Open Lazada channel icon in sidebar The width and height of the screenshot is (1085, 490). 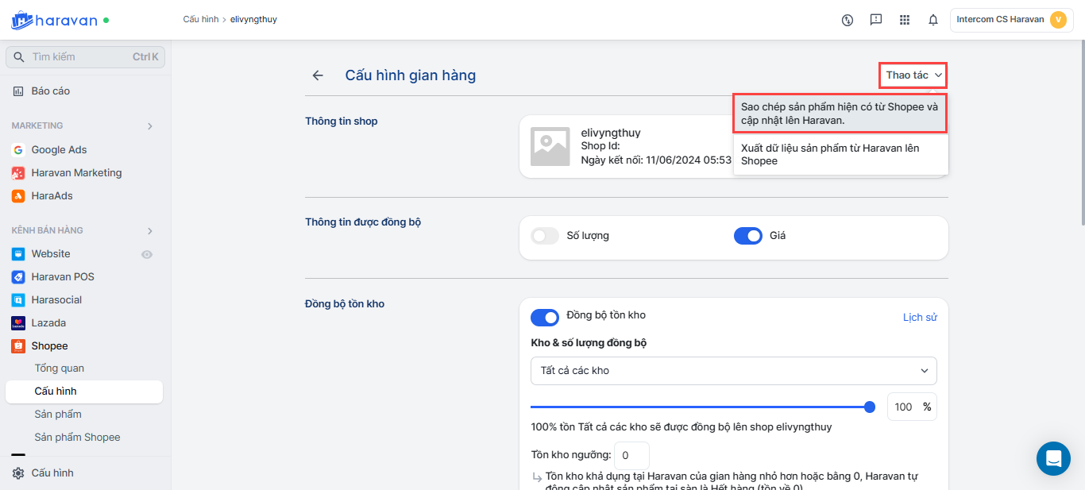pos(18,323)
